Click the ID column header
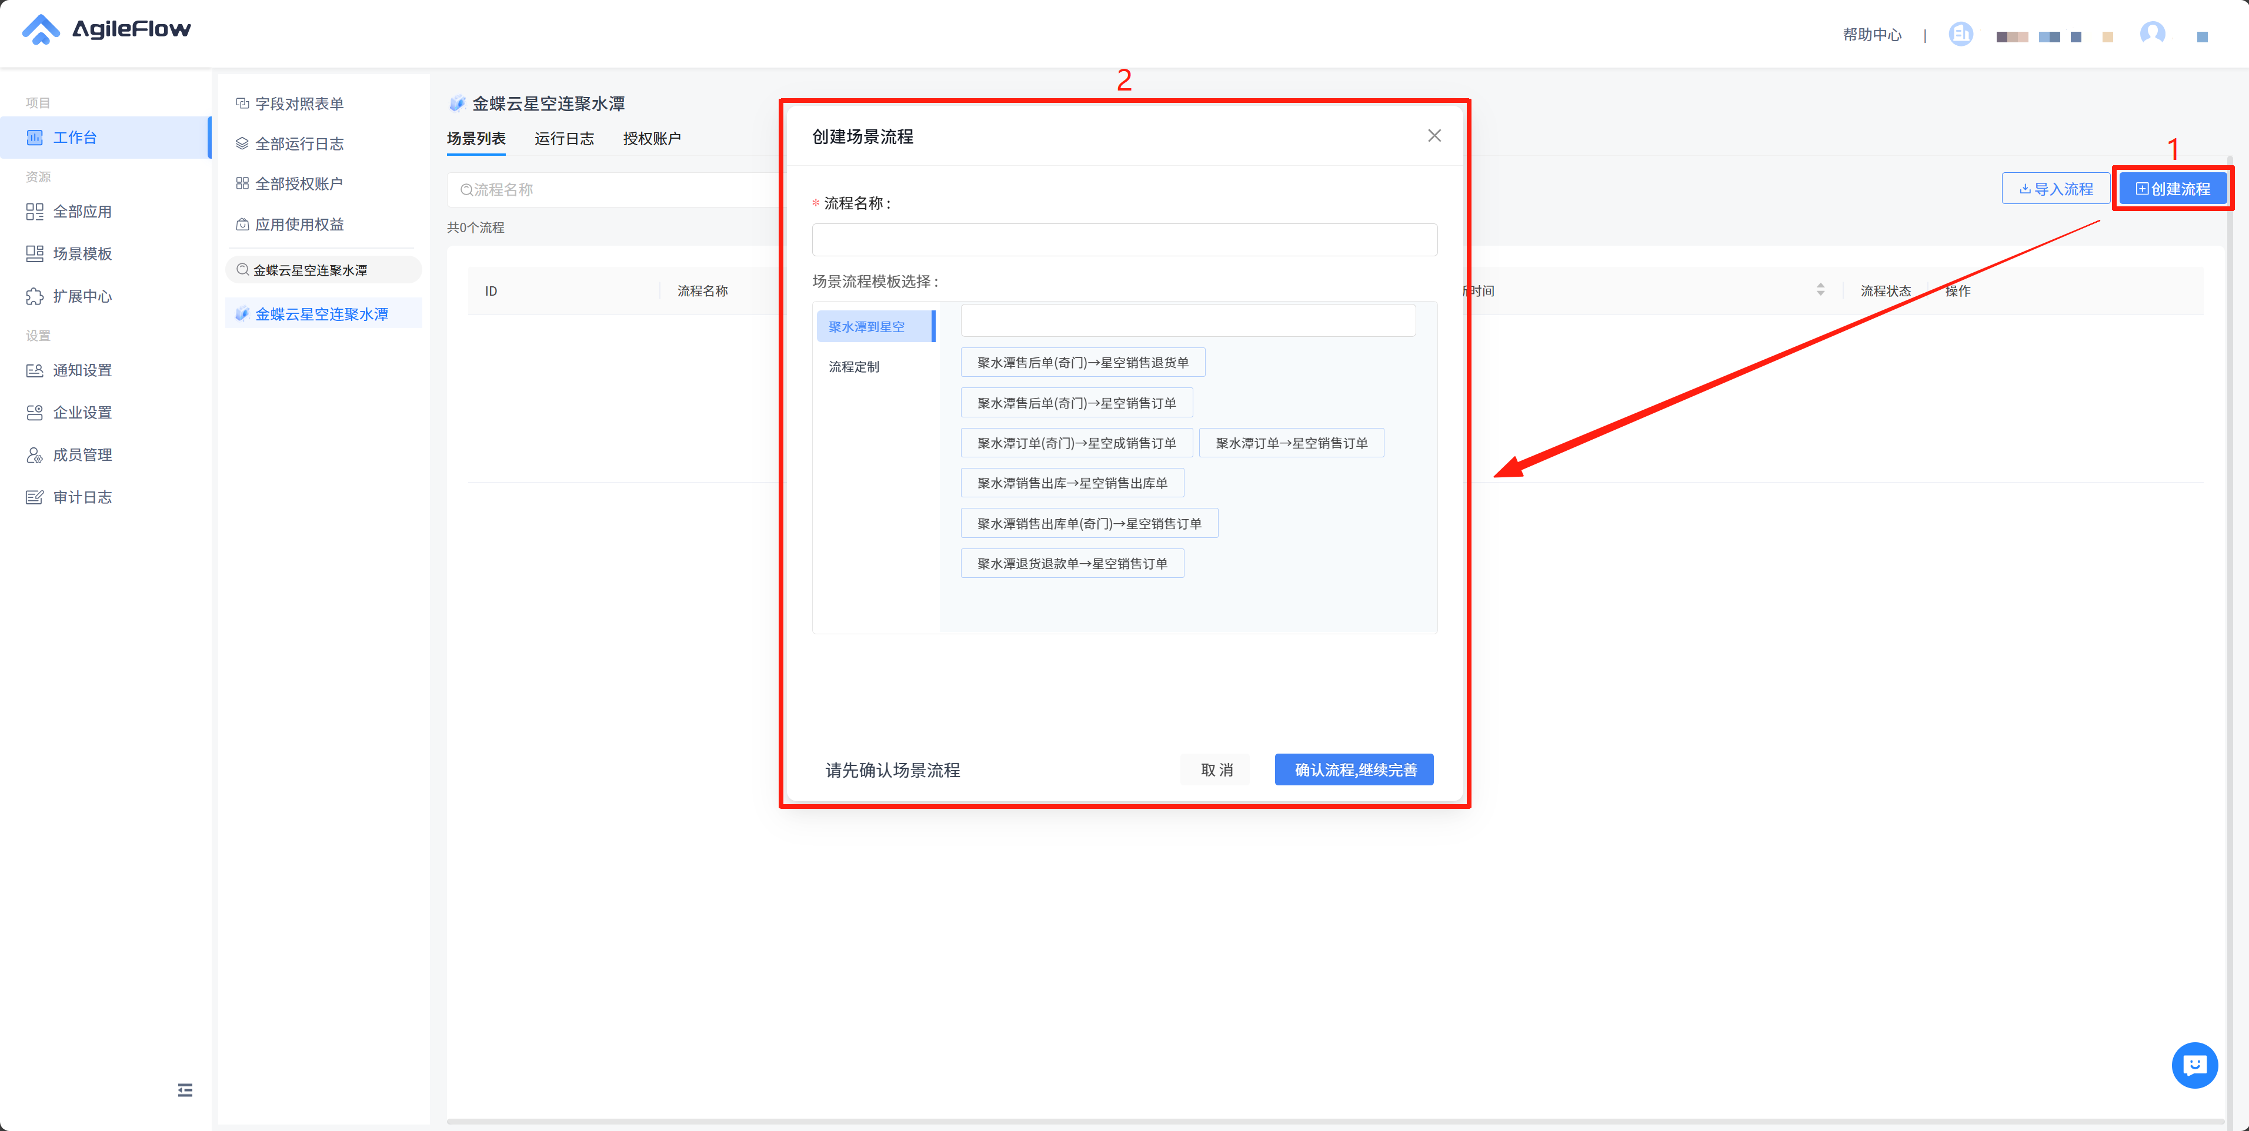Viewport: 2249px width, 1131px height. [492, 292]
